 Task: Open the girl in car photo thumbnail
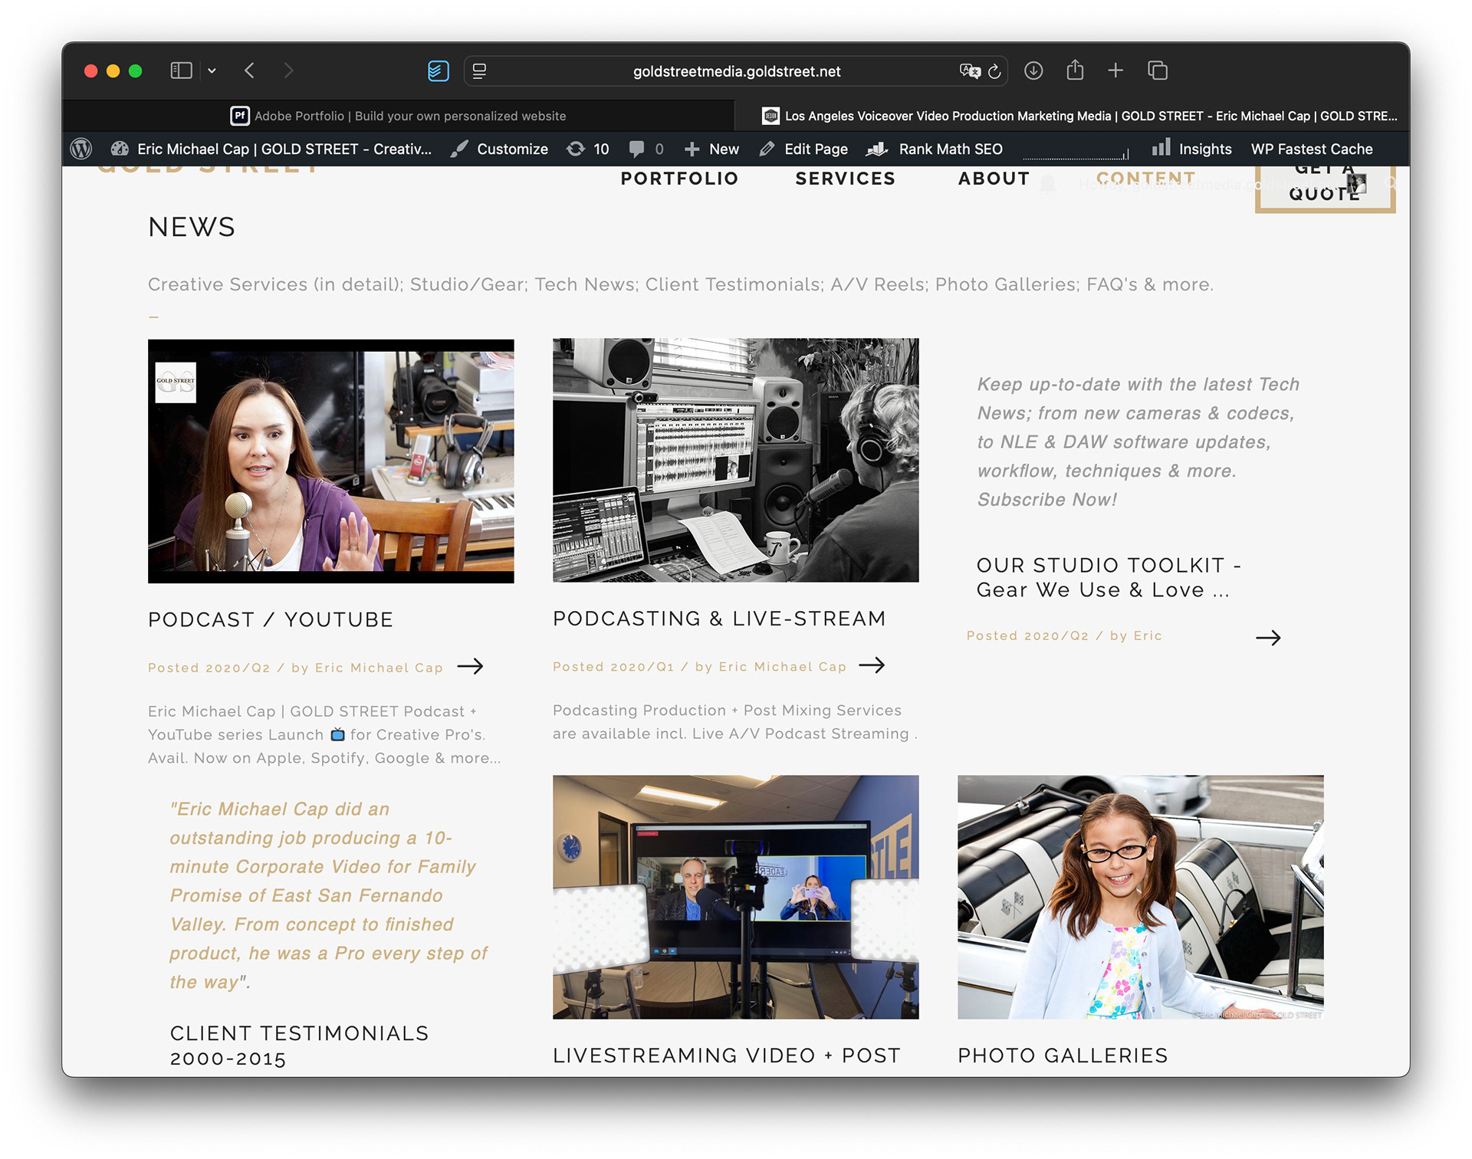[x=1140, y=897]
